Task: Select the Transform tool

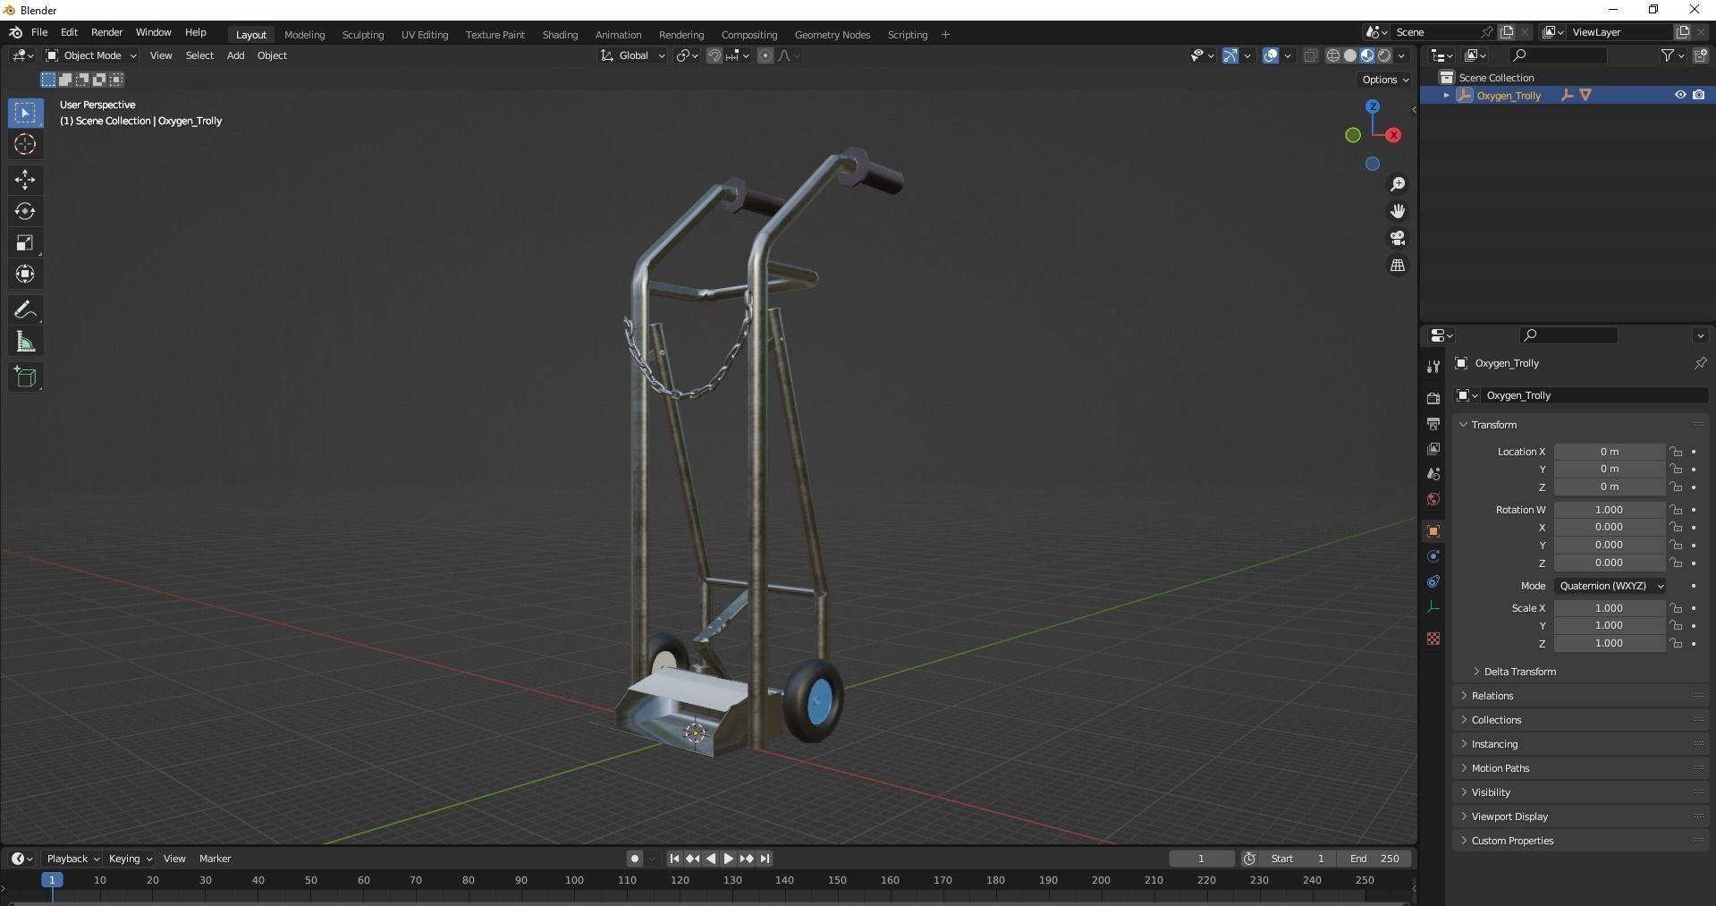Action: coord(25,274)
